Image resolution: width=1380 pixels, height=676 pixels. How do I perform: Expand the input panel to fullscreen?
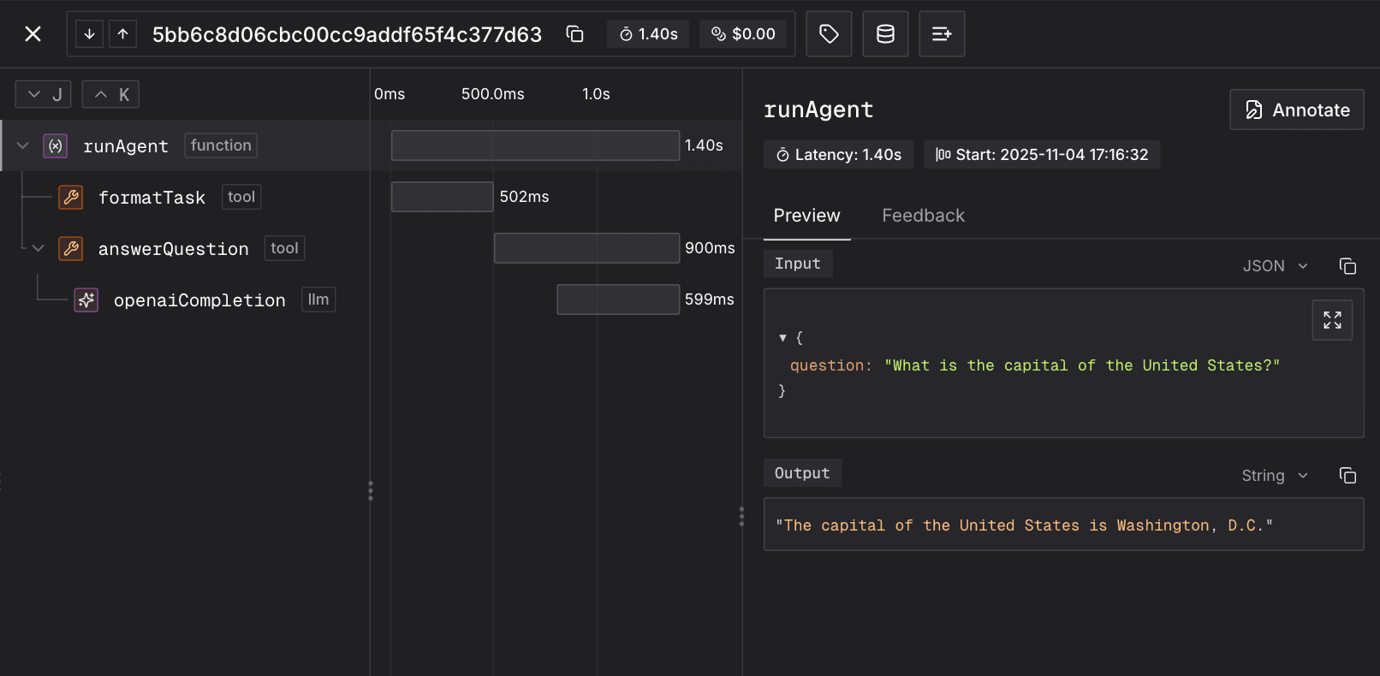point(1332,320)
